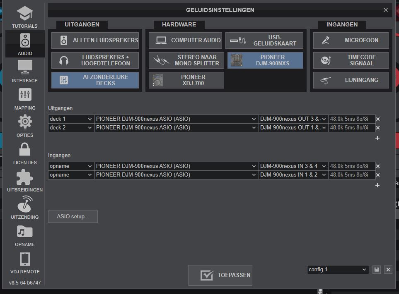Add a new input row with plus
The width and height of the screenshot is (399, 294).
[377, 185]
